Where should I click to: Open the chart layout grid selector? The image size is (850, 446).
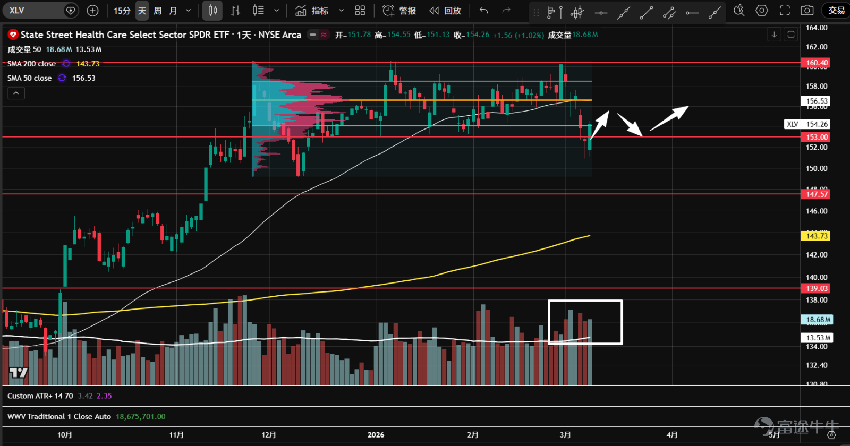tap(360, 11)
